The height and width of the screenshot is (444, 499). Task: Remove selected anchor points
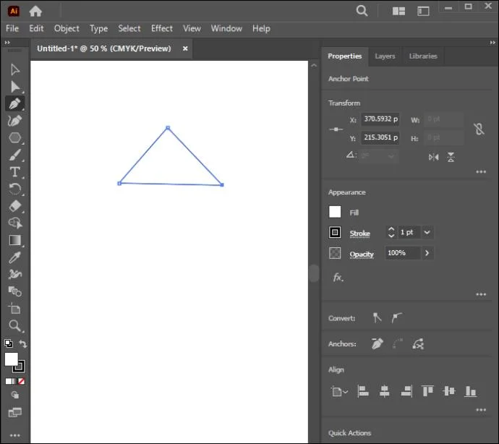point(377,343)
